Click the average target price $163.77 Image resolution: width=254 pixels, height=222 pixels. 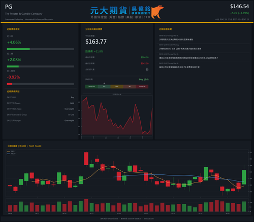tap(96, 42)
